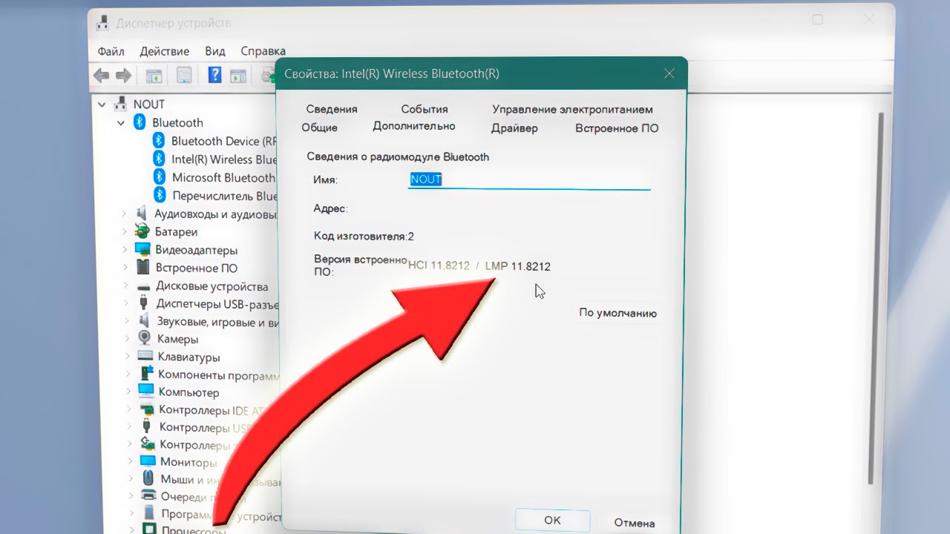Screen dimensions: 950x534
Task: Click the Аудиовходы speaker icon
Action: 142,214
